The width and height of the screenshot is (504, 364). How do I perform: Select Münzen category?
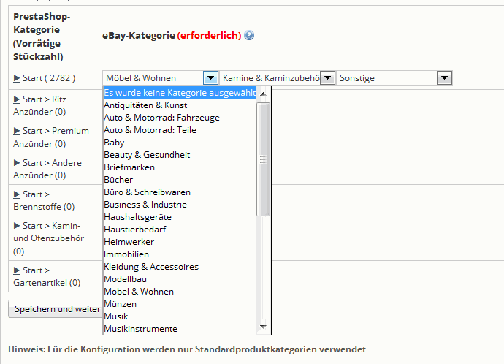pyautogui.click(x=180, y=304)
